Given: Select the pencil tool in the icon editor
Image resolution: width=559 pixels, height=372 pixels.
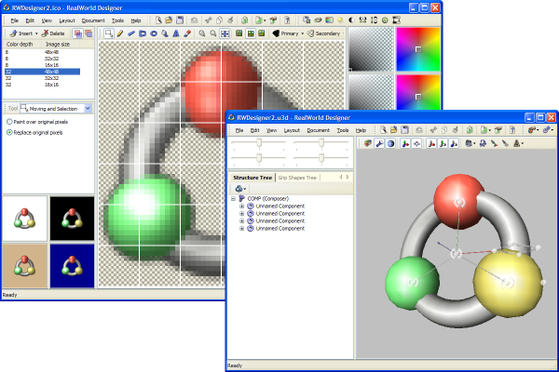Looking at the screenshot, I should pyautogui.click(x=120, y=33).
